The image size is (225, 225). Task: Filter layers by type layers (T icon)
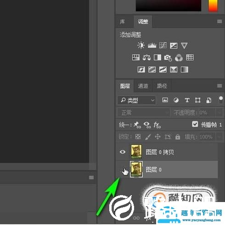pyautogui.click(x=187, y=100)
